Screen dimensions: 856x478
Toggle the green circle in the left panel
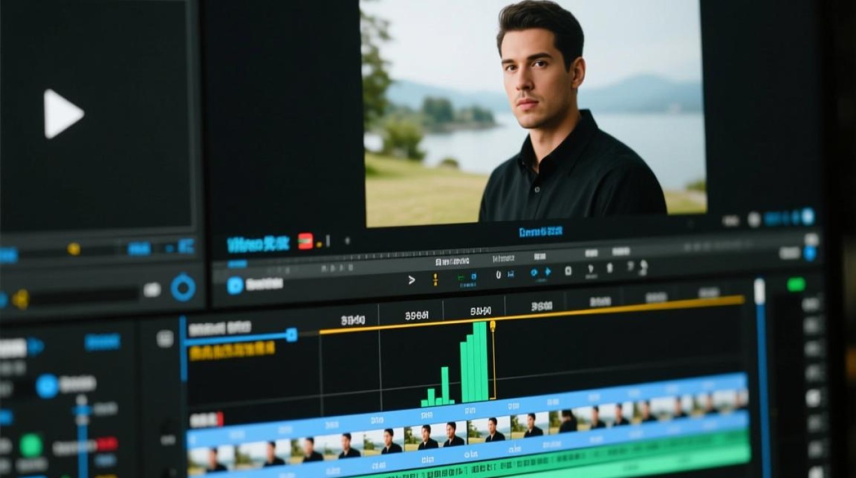[x=31, y=445]
